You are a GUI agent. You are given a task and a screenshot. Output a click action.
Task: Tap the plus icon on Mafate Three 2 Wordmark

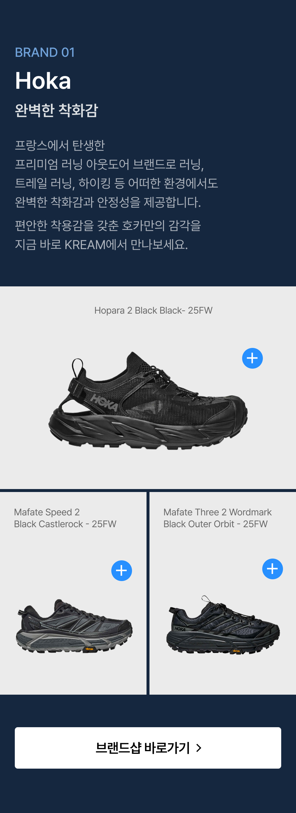(272, 569)
